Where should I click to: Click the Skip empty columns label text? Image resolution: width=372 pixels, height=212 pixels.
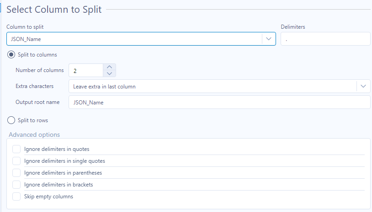pos(48,196)
